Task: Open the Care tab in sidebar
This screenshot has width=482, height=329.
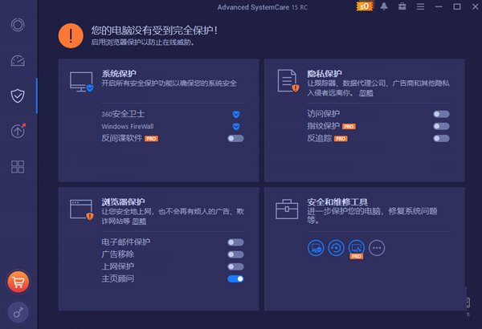Action: [18, 24]
